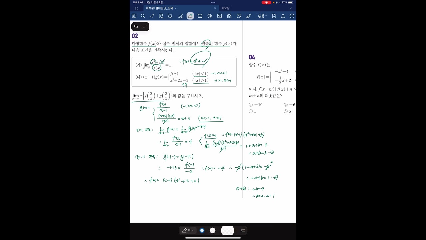426x240 pixels.
Task: Expand the microphone options chevron
Action: pos(266,16)
